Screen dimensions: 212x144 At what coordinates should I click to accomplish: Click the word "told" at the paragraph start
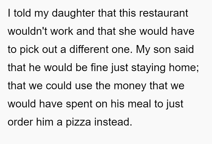point(22,13)
